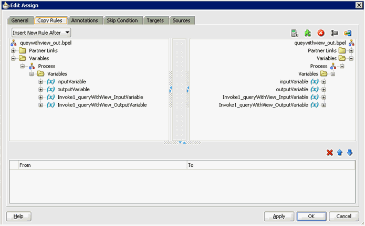This screenshot has width=365, height=226.
Task: Confirm with the OK button
Action: 311,216
